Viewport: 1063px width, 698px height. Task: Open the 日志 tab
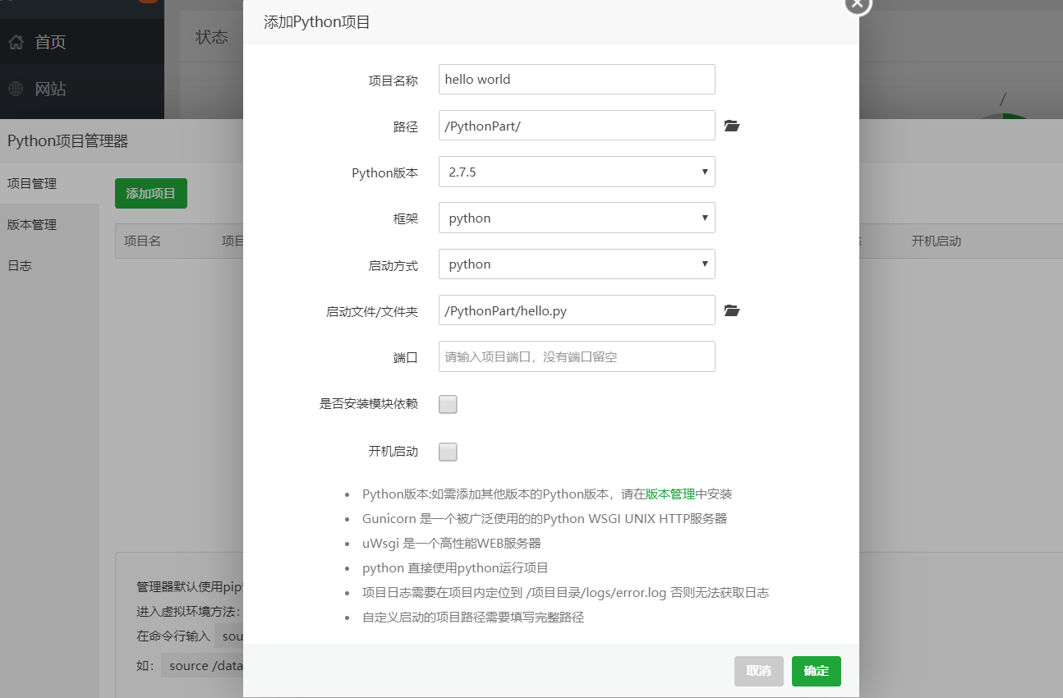click(49, 265)
